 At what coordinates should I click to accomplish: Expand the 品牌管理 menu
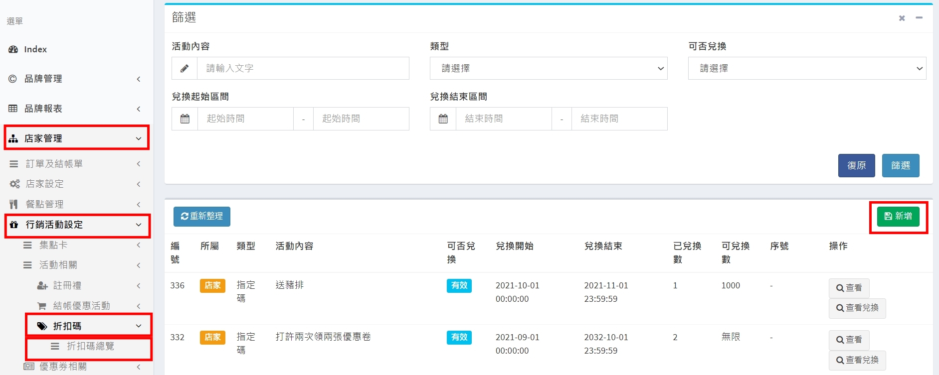click(x=75, y=79)
